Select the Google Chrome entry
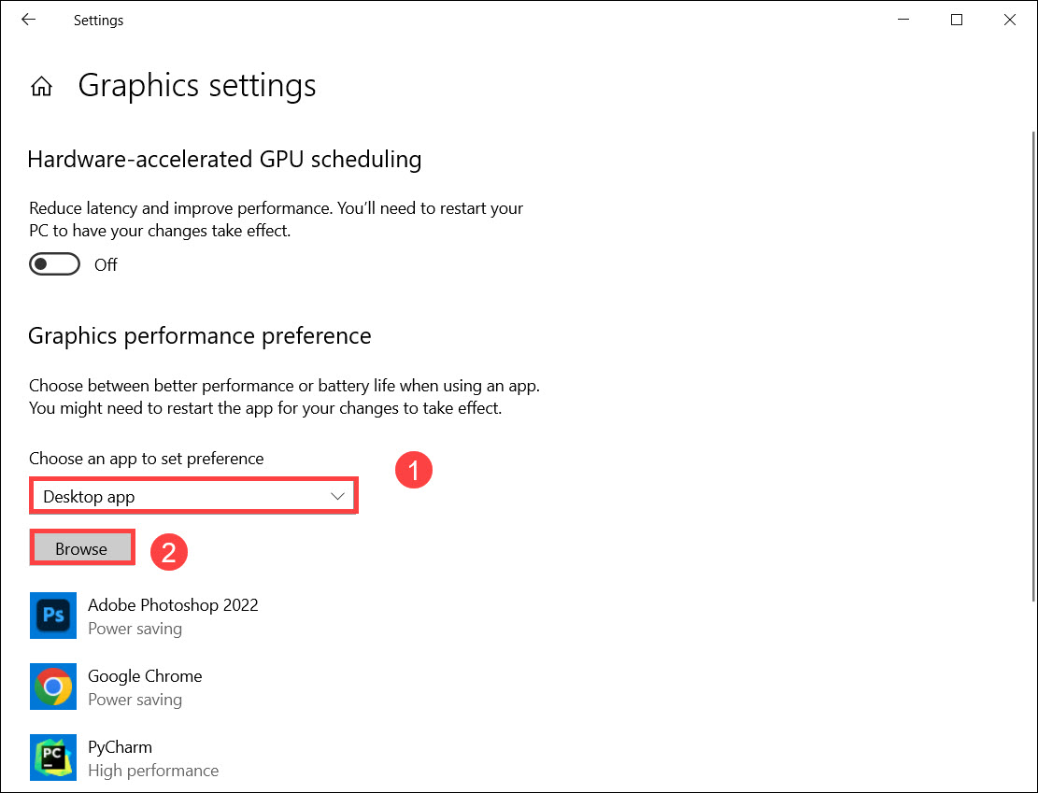The width and height of the screenshot is (1038, 793). pyautogui.click(x=145, y=676)
